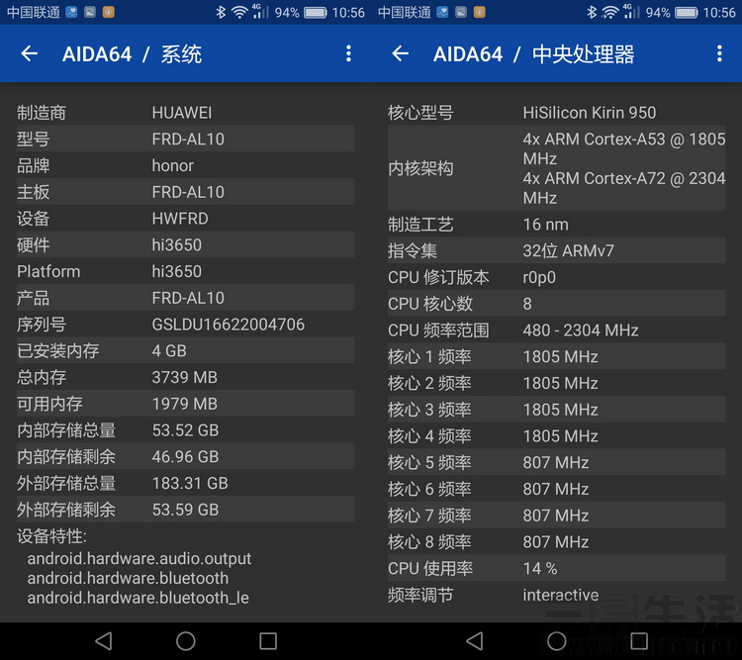
Task: Select the 核心 8 频率 row
Action: pyautogui.click(x=556, y=542)
